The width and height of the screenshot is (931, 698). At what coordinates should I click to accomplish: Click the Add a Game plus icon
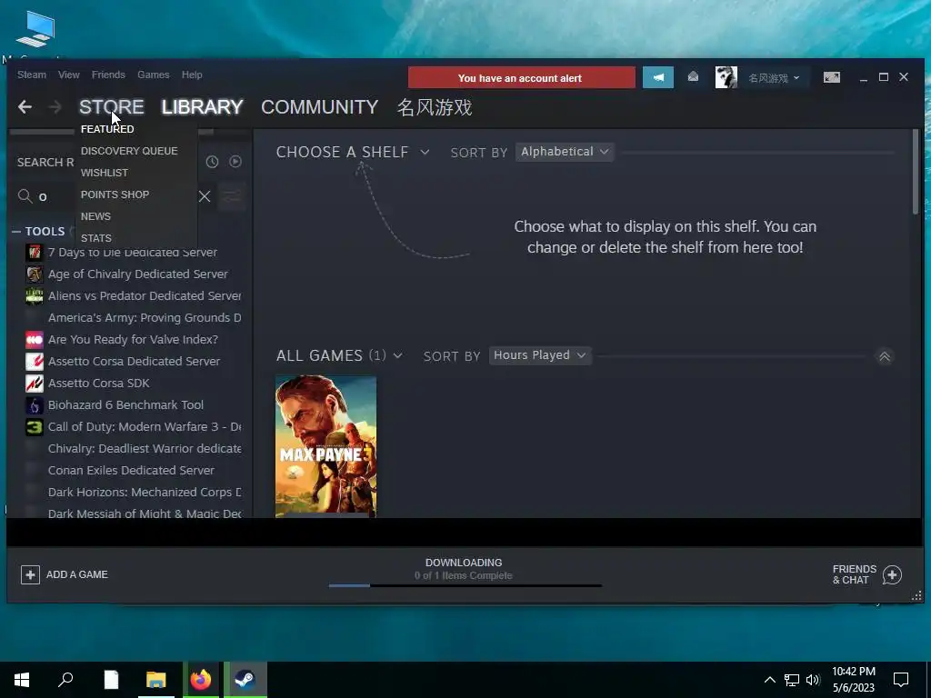(30, 574)
